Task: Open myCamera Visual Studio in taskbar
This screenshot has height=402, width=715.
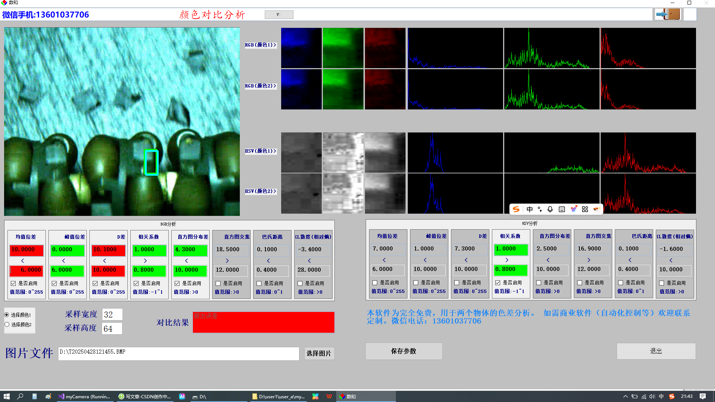Action: click(85, 396)
